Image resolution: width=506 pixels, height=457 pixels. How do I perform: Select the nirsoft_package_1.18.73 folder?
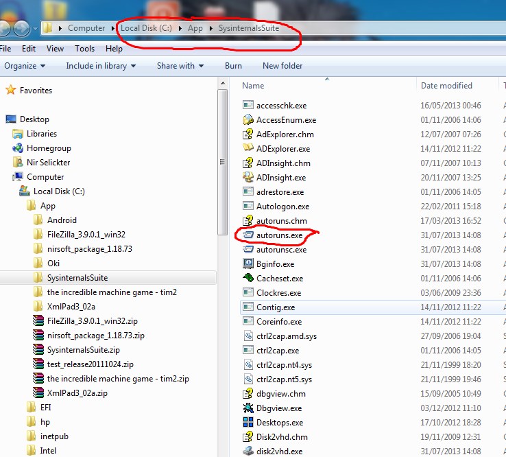(90, 248)
